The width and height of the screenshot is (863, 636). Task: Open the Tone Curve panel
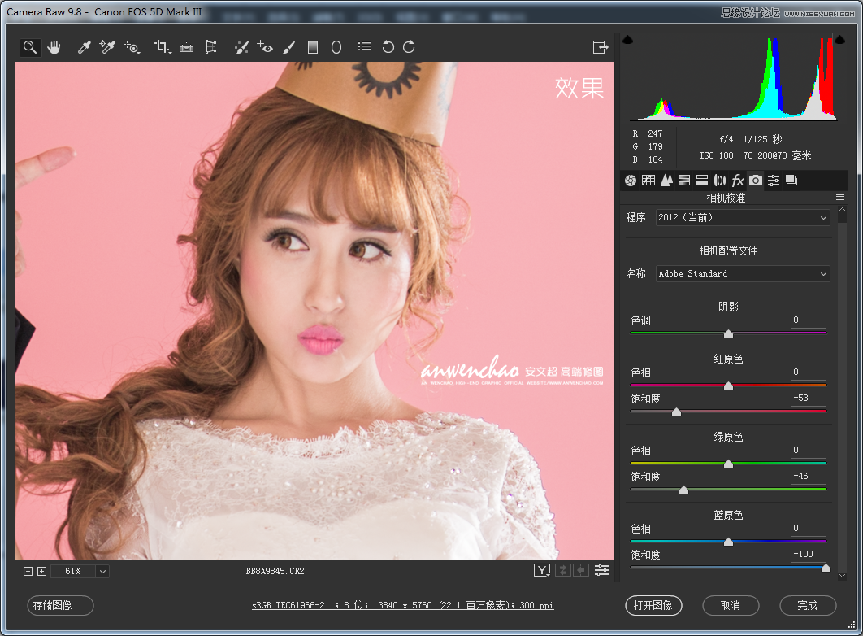tap(648, 180)
